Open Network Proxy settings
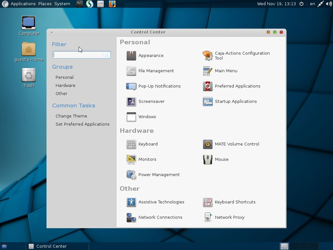The image size is (333, 250). point(224,217)
